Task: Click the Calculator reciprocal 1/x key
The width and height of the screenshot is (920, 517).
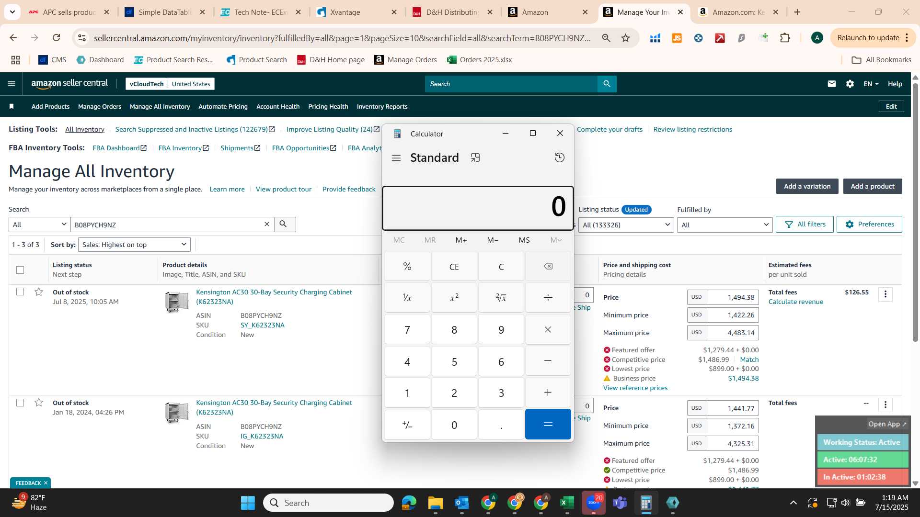Action: pos(407,298)
